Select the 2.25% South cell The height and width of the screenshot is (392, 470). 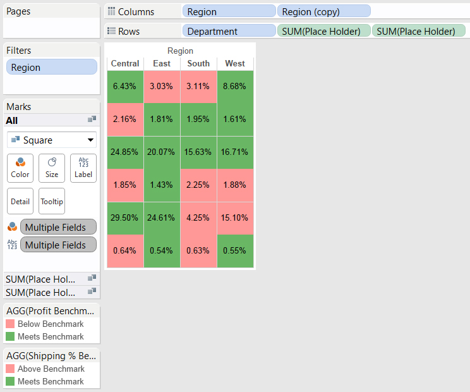(x=198, y=185)
